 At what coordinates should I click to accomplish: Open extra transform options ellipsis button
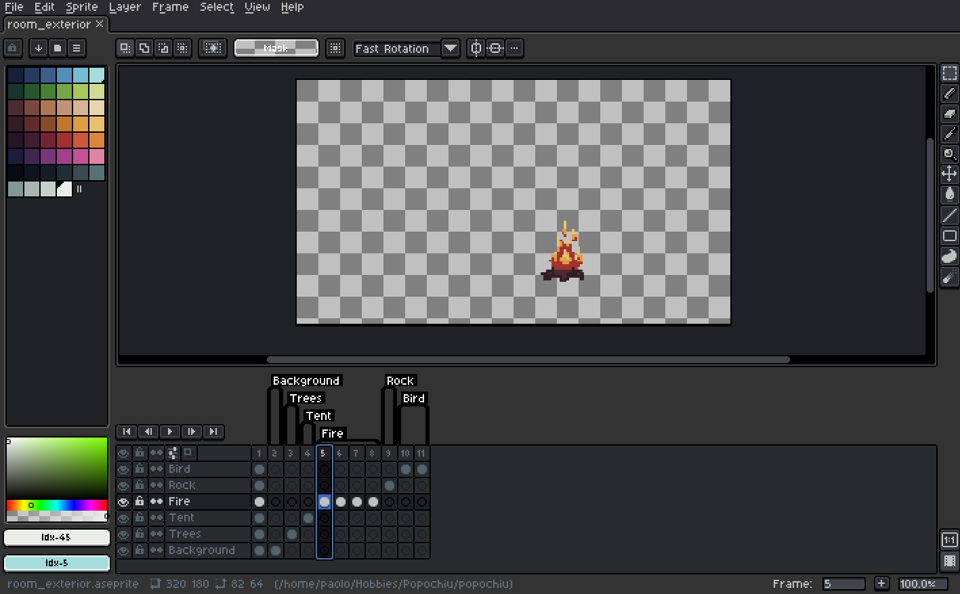point(514,48)
